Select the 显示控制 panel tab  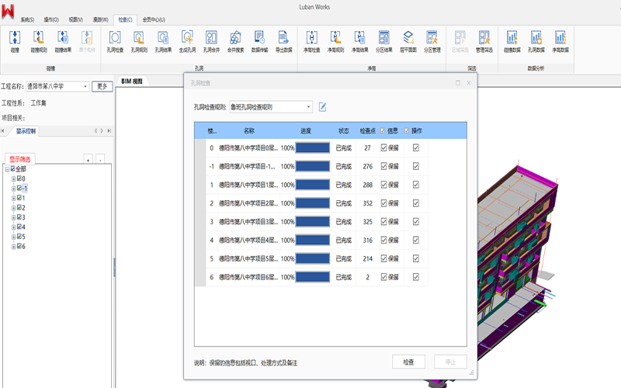(x=26, y=131)
